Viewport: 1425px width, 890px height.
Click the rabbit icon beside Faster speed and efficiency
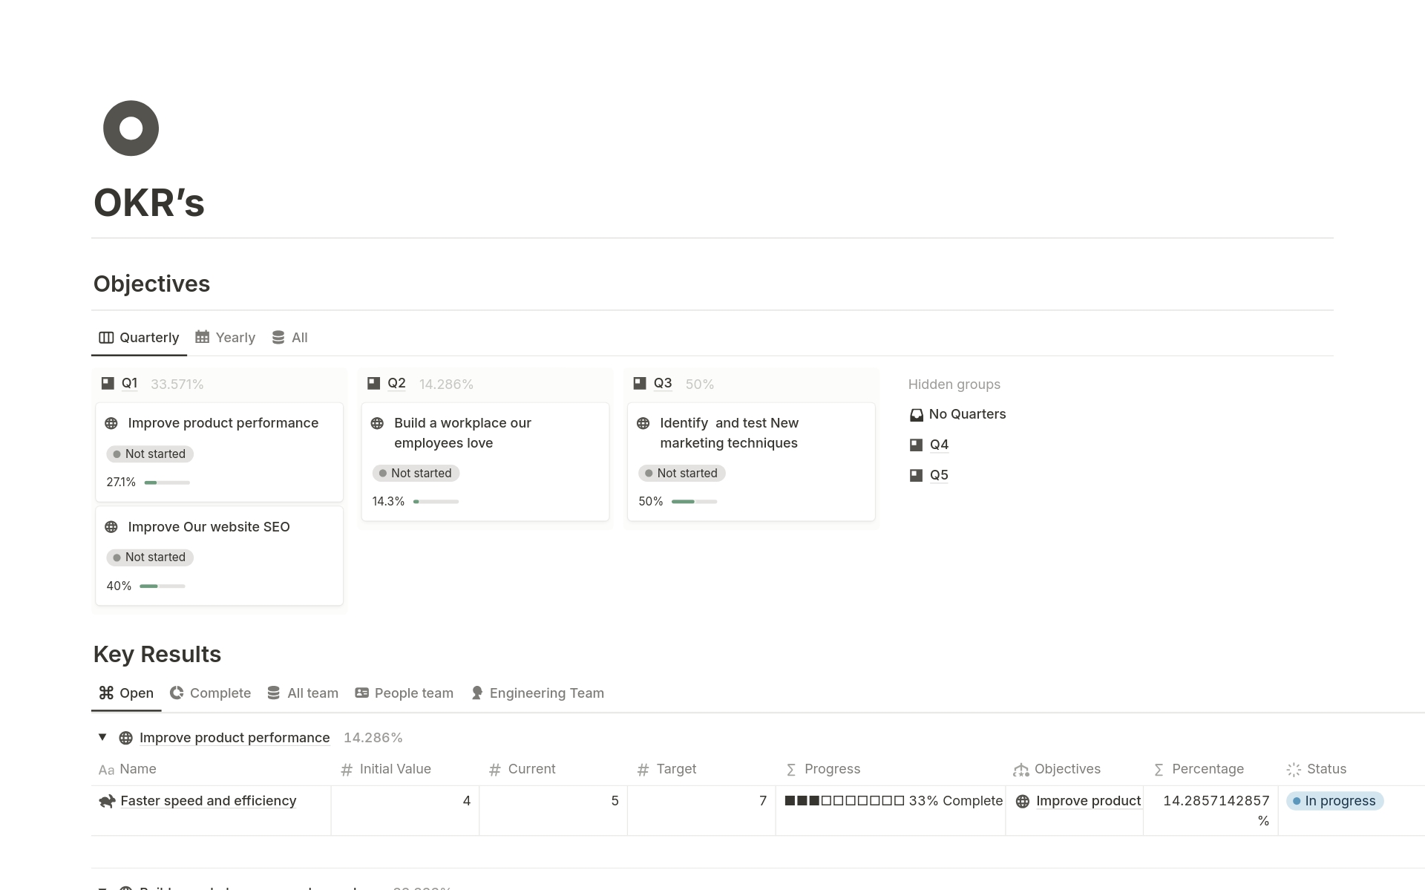(x=107, y=801)
